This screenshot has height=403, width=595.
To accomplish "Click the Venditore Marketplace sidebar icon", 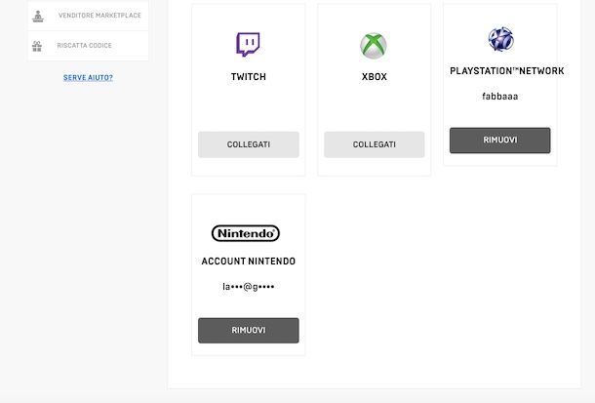I will tap(38, 16).
